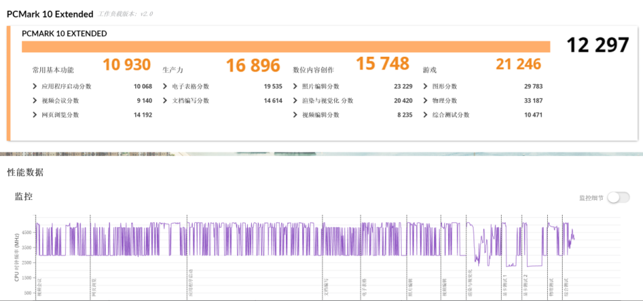
Task: Click the value 14 614
Action: 273,101
